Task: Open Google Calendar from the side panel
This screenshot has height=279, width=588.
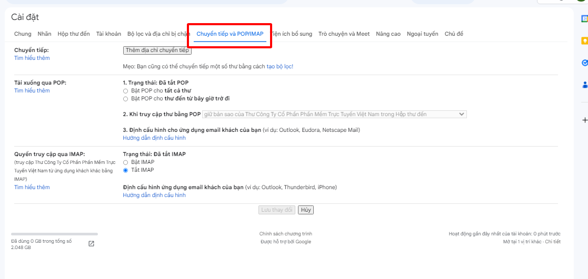Action: 584,18
